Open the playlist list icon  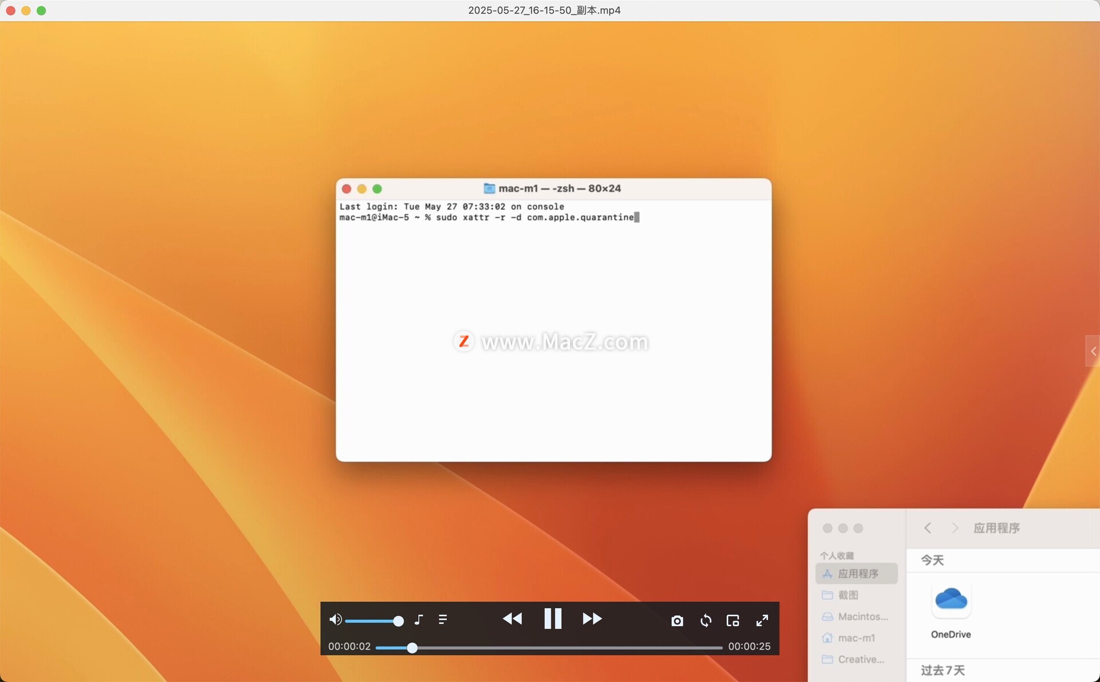(443, 620)
